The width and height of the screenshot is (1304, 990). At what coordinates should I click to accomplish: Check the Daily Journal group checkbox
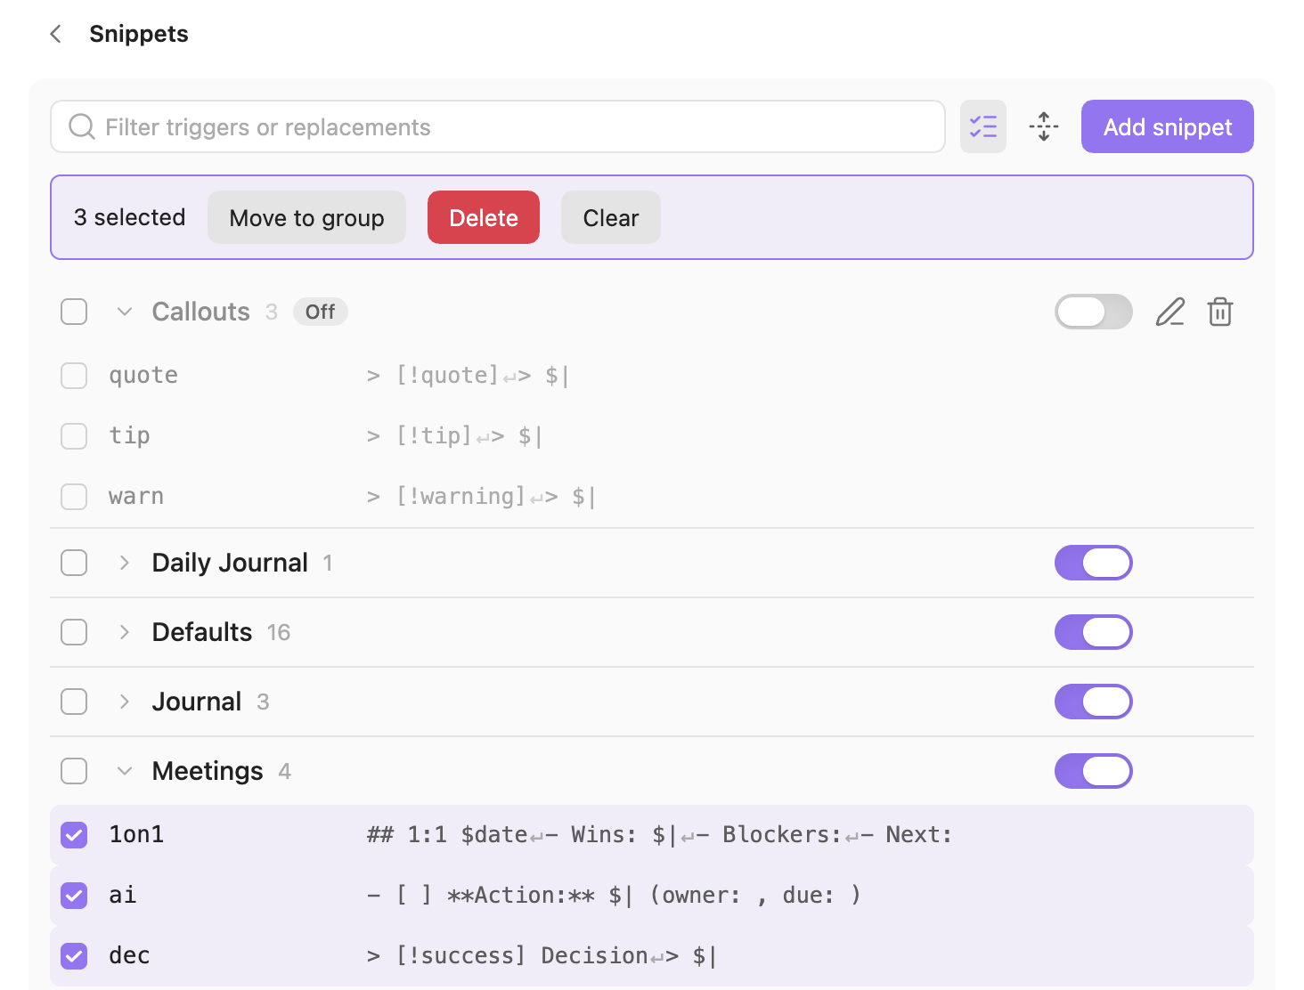tap(74, 563)
